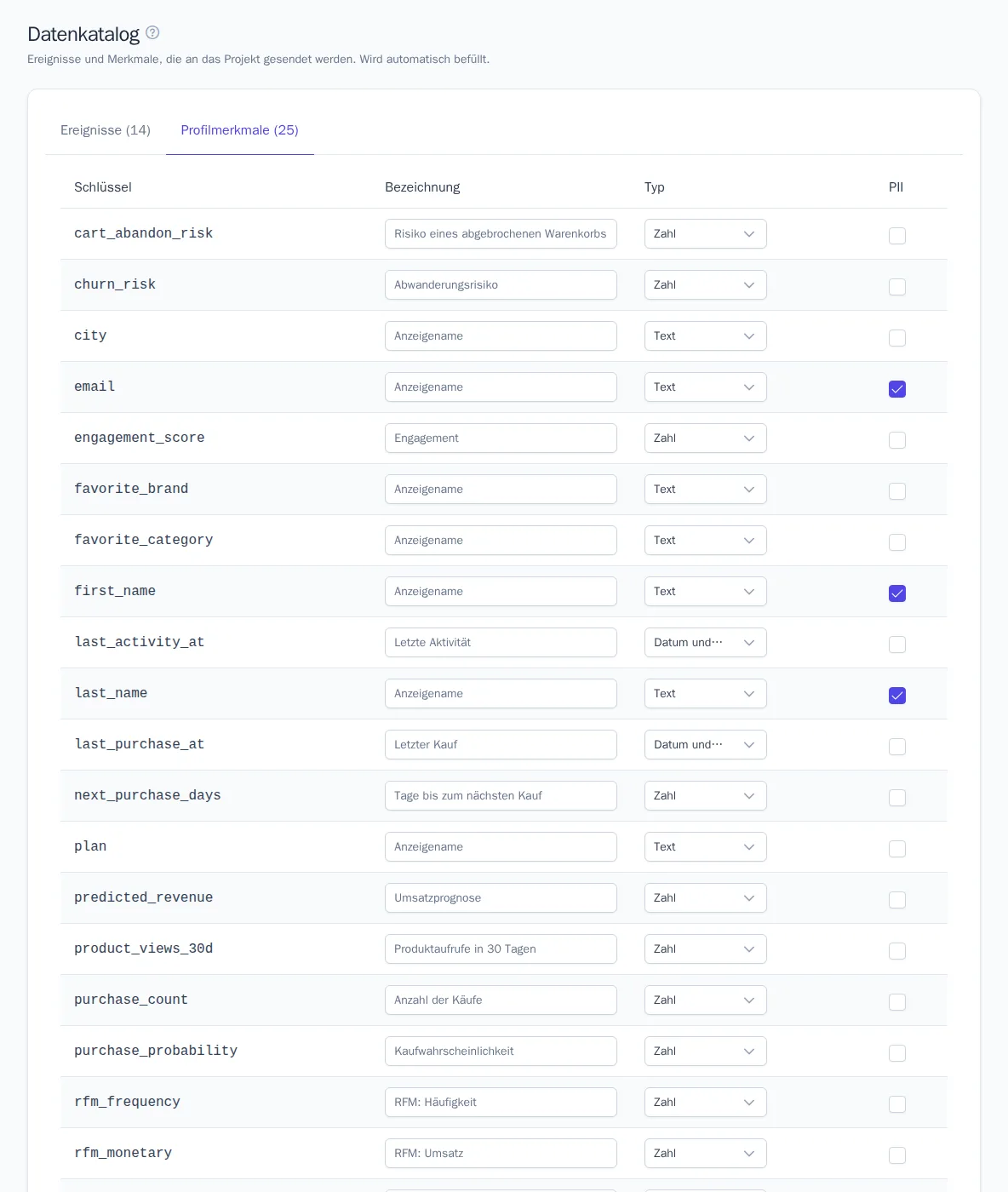
Task: Change the type of predicted_revenue
Action: [x=706, y=898]
